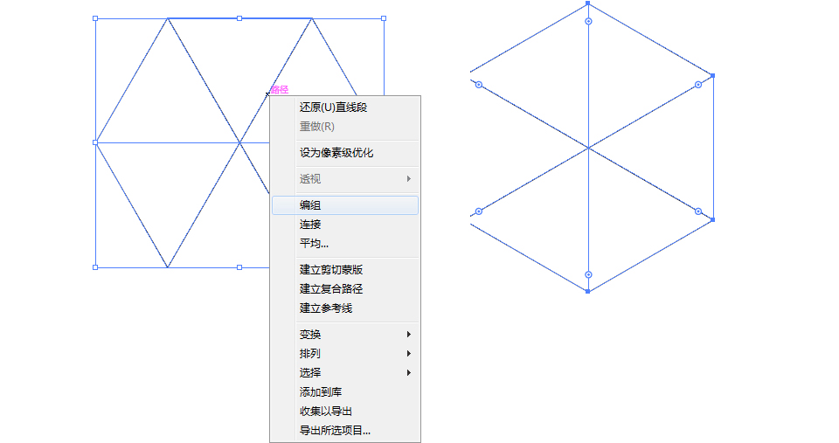Open the 变换 submenu
Screen dimensions: 839x443
345,335
